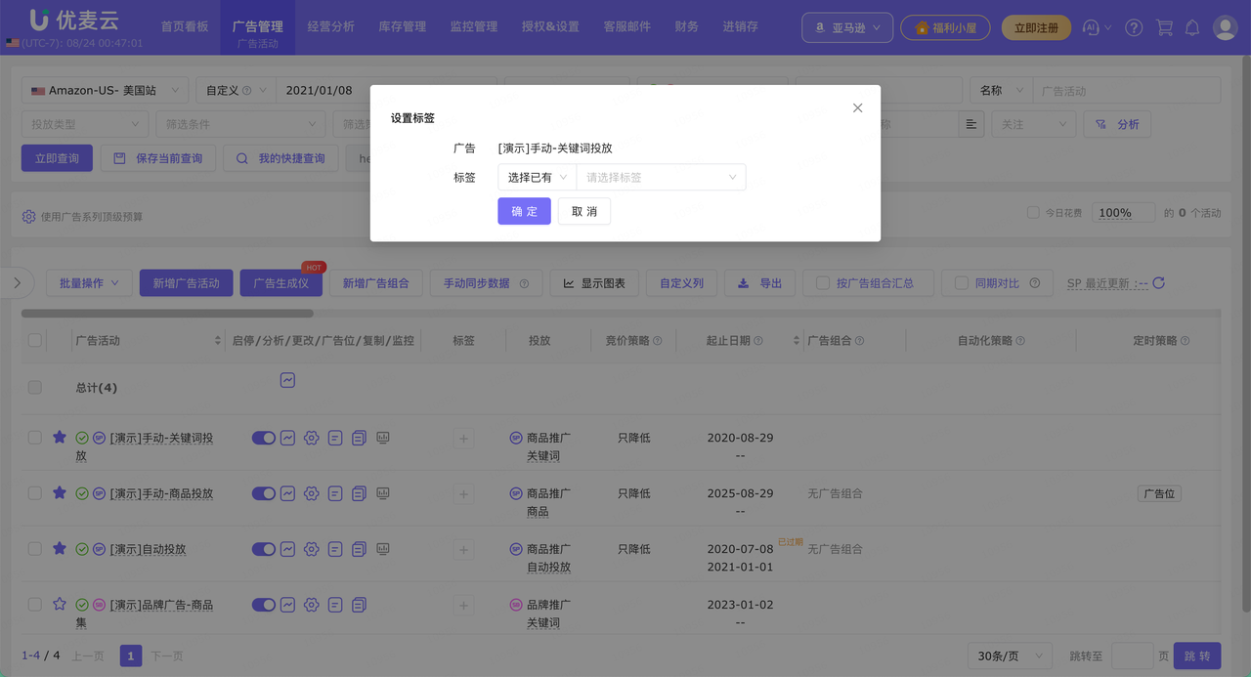Open the 筛选条件 filter dropdown
Viewport: 1251px width, 677px height.
click(240, 125)
